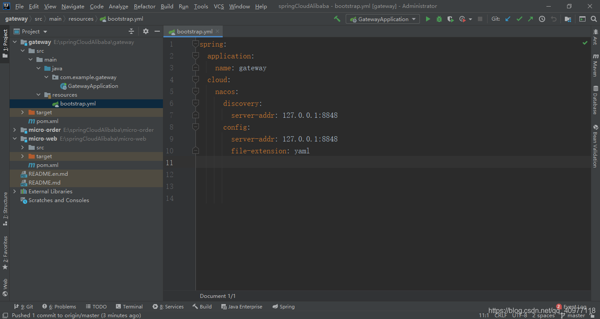Open Search Everywhere magnifier icon
This screenshot has height=319, width=600.
[x=594, y=19]
